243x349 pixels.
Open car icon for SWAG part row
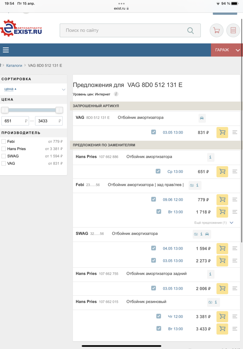(207, 234)
